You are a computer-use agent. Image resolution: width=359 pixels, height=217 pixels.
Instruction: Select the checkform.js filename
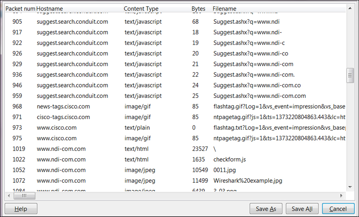(230, 160)
